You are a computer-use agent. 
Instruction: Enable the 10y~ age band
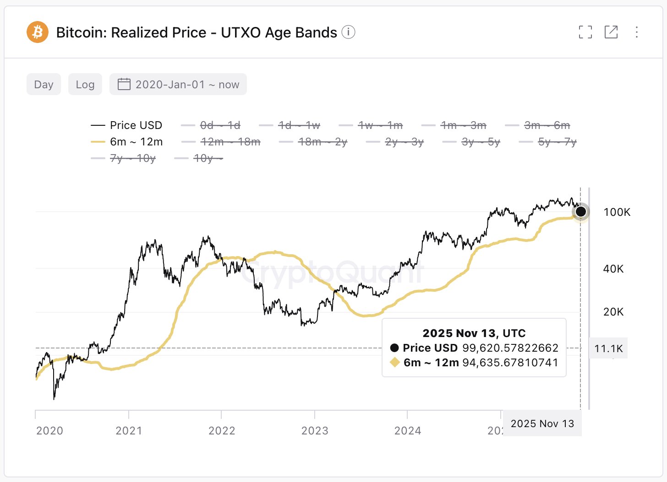pos(207,158)
